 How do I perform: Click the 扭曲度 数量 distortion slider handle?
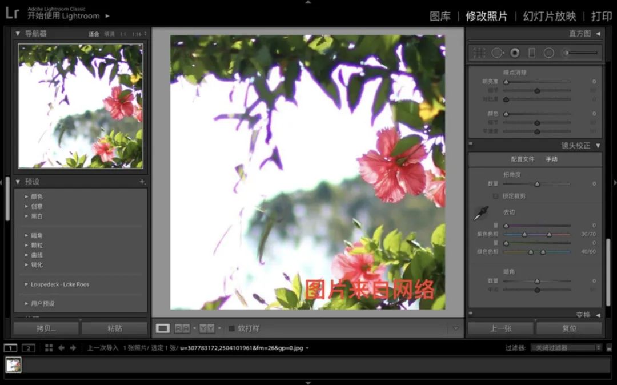pyautogui.click(x=537, y=184)
